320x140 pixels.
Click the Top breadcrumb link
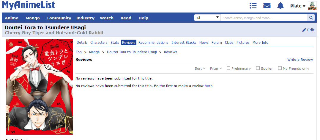(78, 52)
